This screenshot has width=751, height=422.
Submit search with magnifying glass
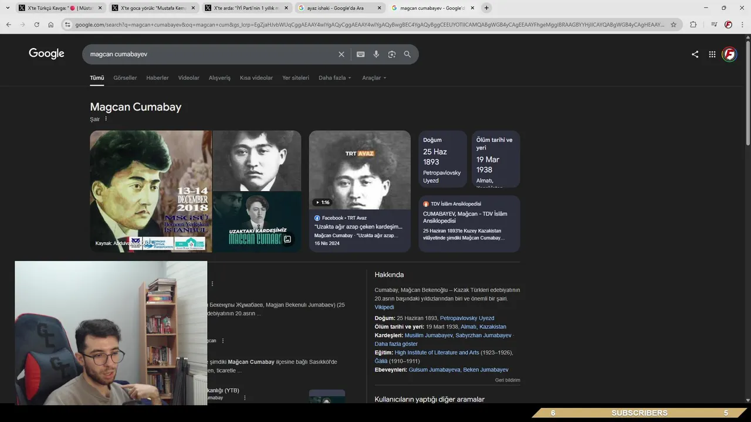click(407, 54)
